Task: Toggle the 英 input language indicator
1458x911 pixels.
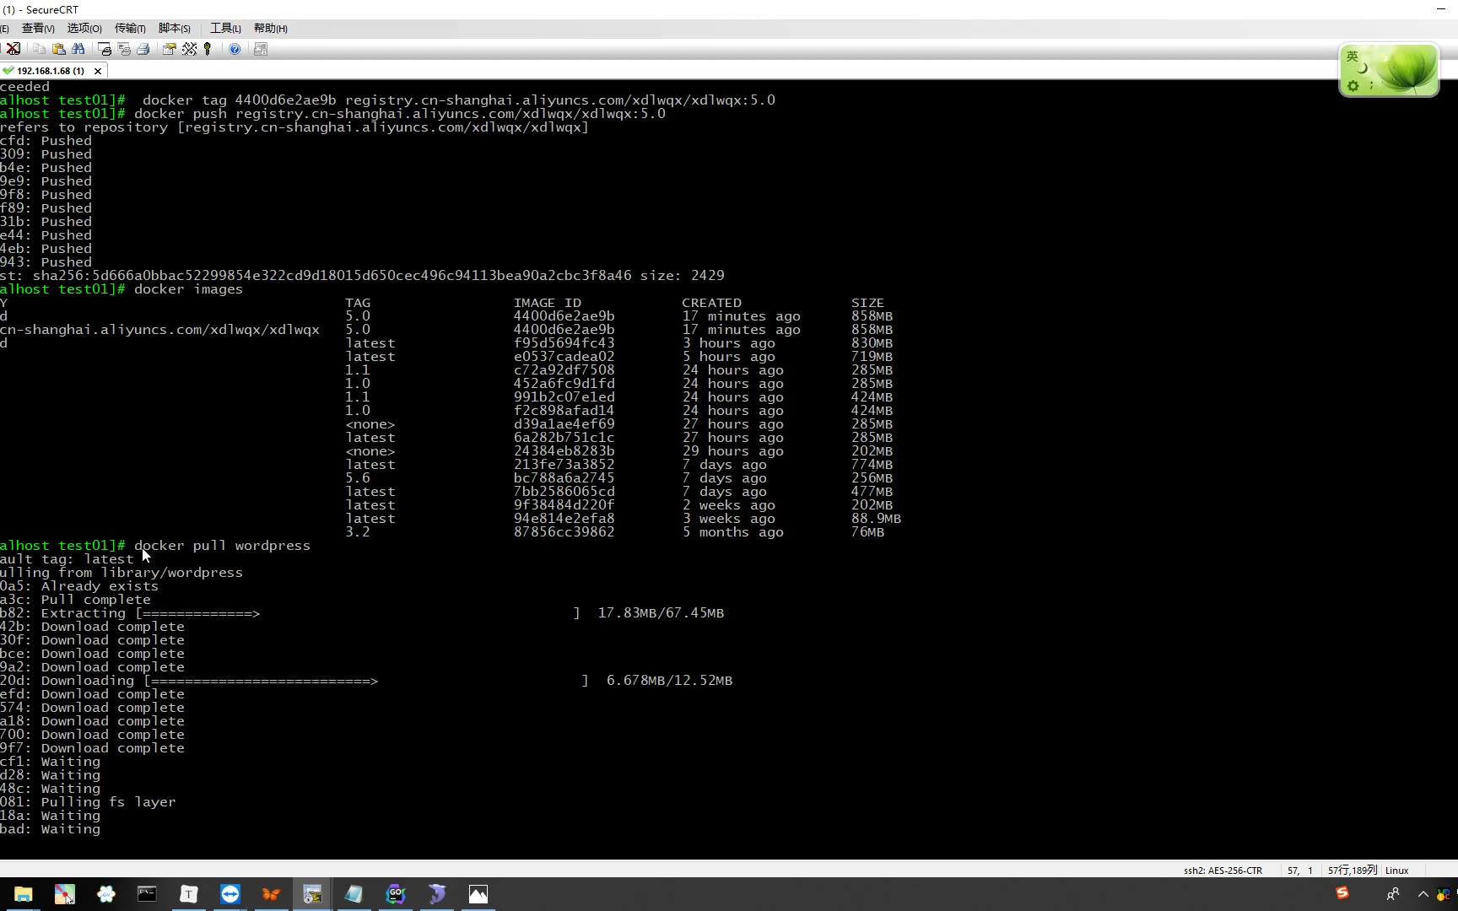Action: point(1353,57)
